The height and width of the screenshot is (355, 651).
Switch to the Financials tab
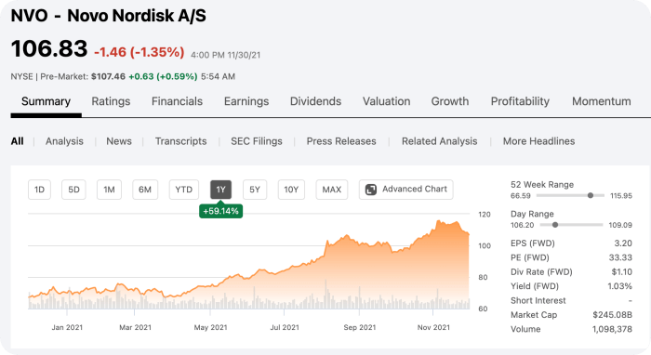(177, 101)
